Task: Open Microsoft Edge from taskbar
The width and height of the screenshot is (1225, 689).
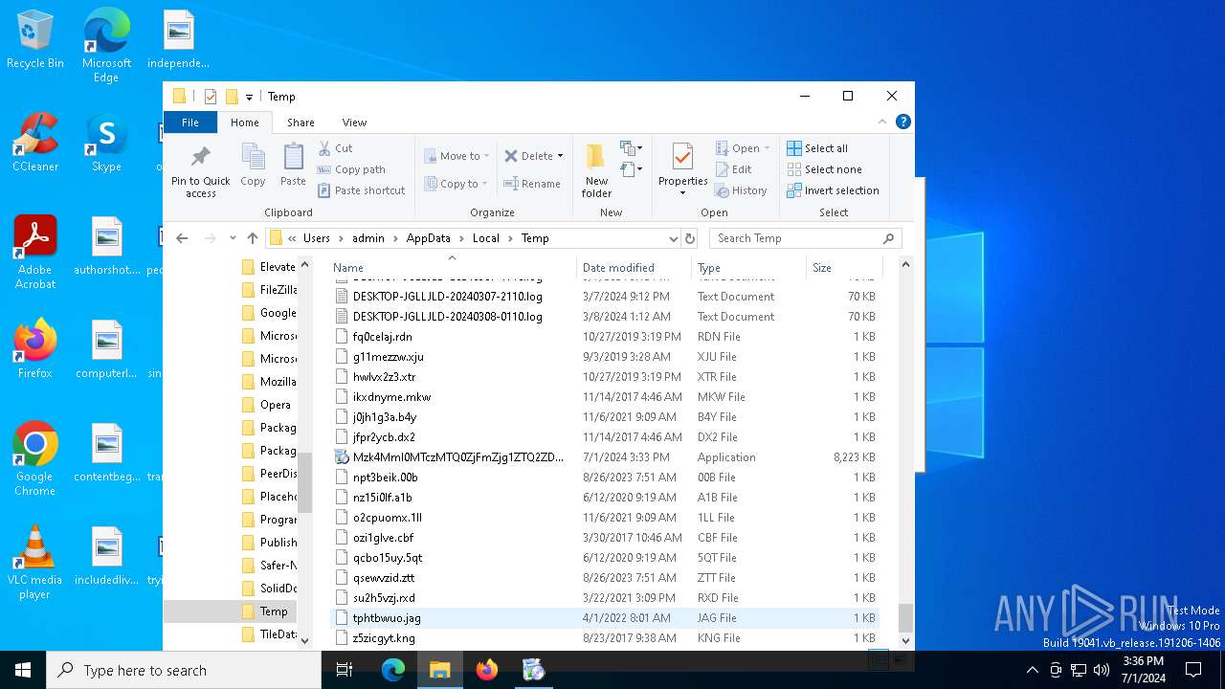Action: point(393,670)
